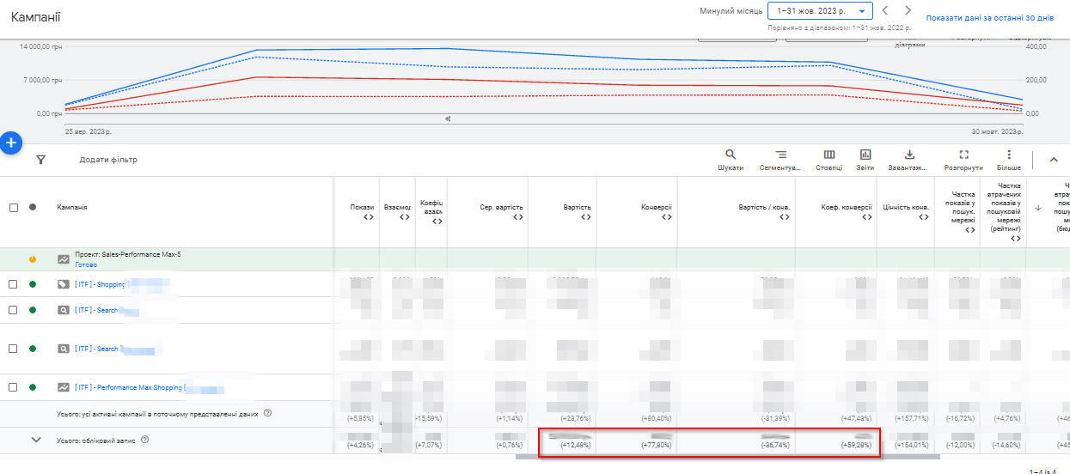Expand the Усього: обліковий запис row chevron
1070x474 pixels.
click(36, 440)
